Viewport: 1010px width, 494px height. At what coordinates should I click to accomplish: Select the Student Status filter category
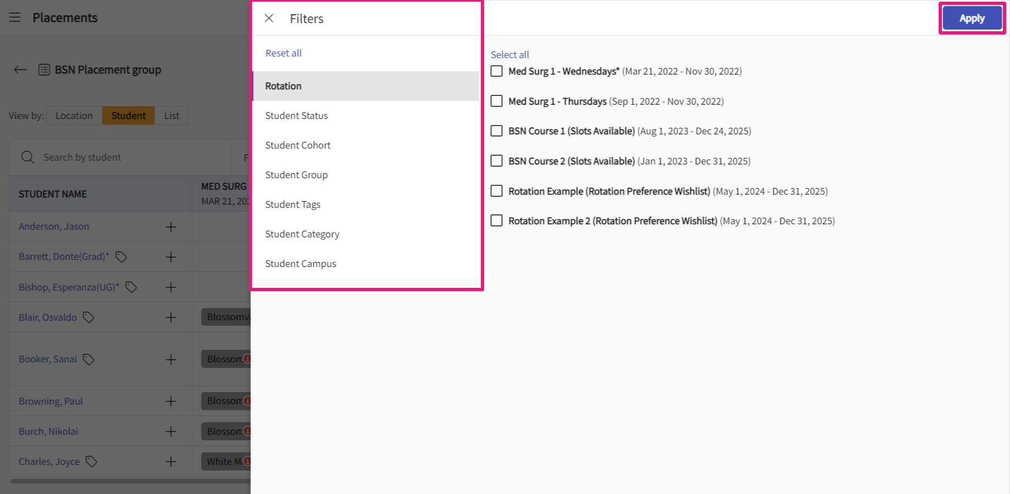pyautogui.click(x=296, y=116)
